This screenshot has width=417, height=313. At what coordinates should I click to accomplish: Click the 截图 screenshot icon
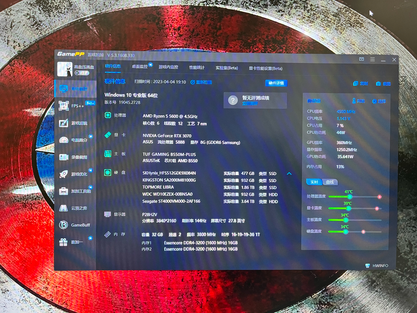(x=383, y=83)
